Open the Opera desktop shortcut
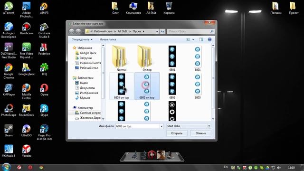Viewport: 304px width, 171px height. (44, 90)
